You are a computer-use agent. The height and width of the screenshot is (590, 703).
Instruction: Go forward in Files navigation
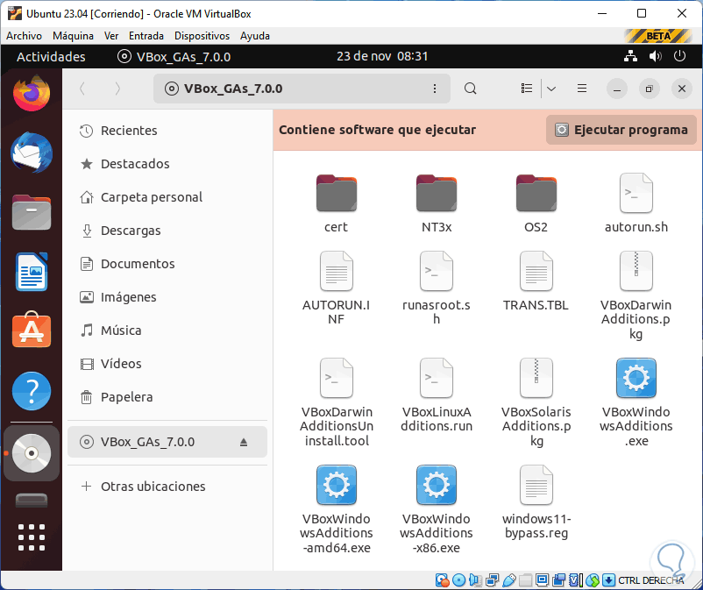117,89
